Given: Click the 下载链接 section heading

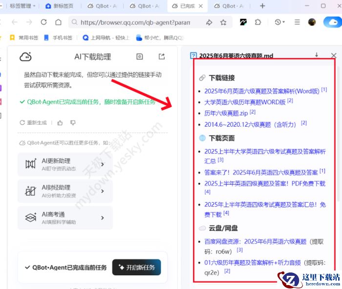Looking at the screenshot, I should point(222,77).
